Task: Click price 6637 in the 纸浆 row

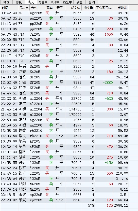Action: point(77,195)
